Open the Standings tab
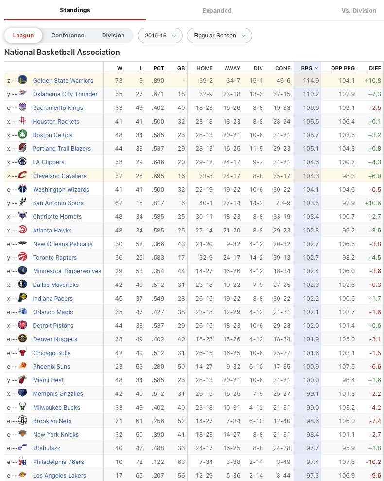Screen dimensions: 384x481 [x=75, y=10]
